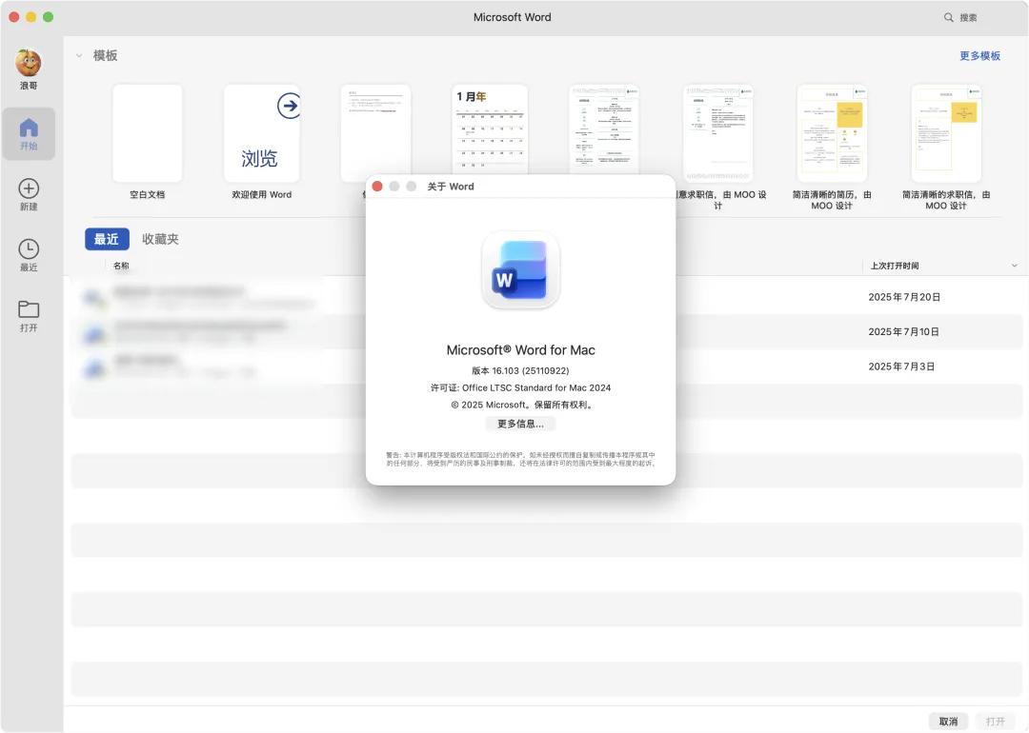Image resolution: width=1029 pixels, height=733 pixels.
Task: Switch to the 最近 tab
Action: point(107,239)
